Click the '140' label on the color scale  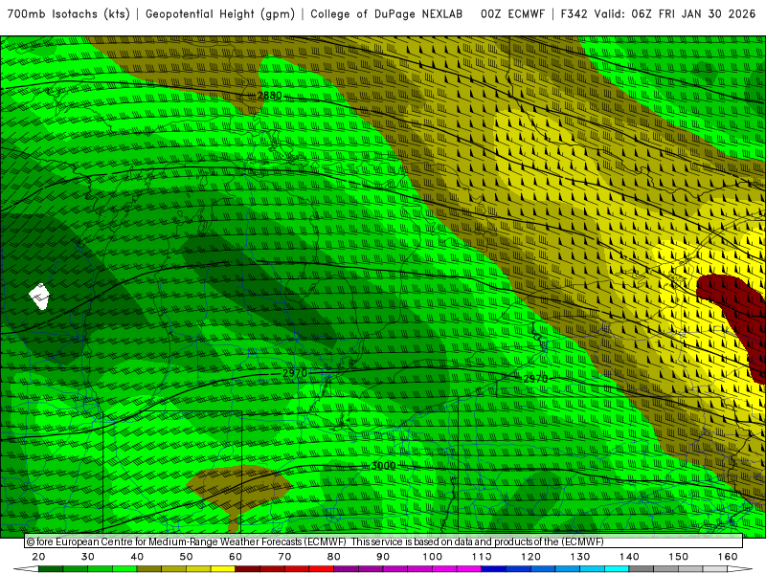(629, 557)
